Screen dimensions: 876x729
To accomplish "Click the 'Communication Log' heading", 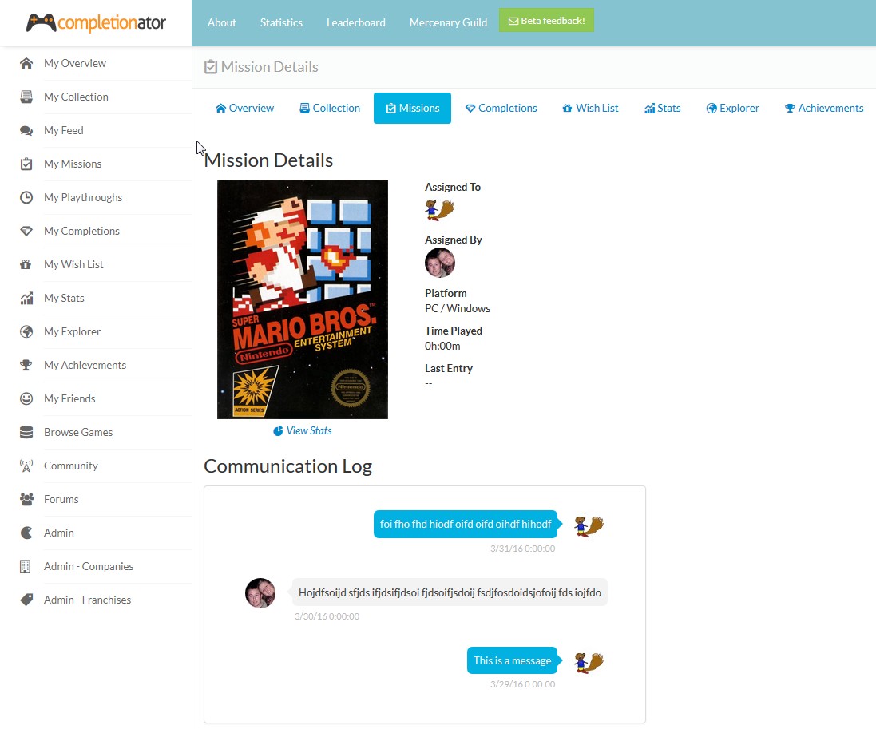I will (287, 466).
